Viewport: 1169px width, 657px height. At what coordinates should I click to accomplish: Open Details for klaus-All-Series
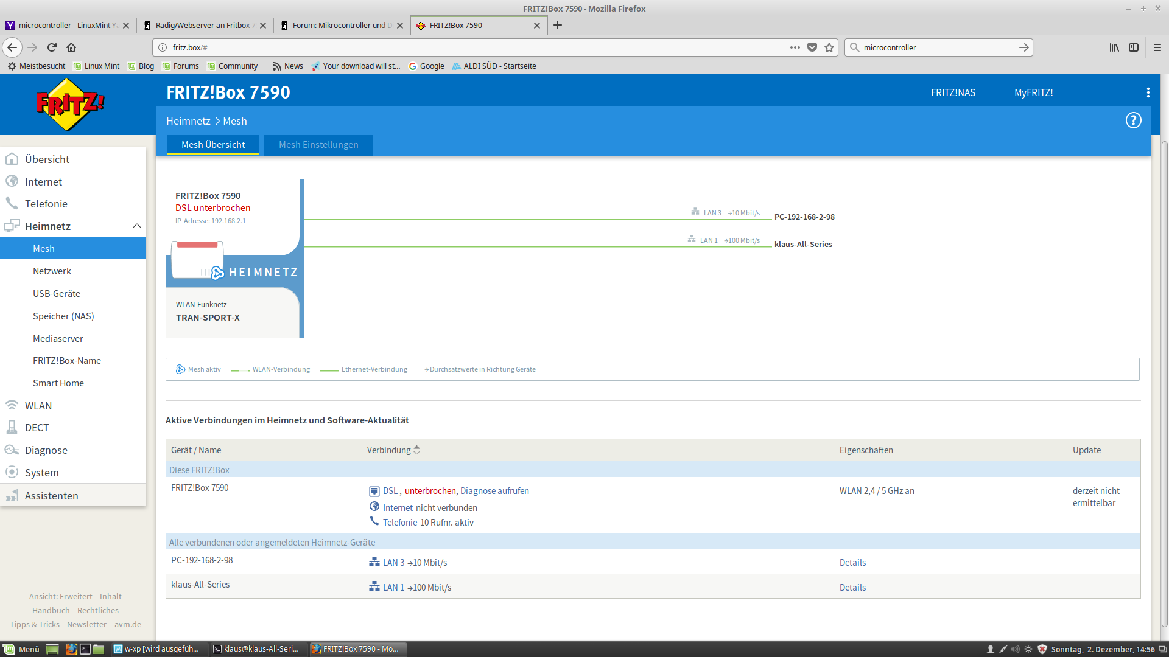coord(852,588)
